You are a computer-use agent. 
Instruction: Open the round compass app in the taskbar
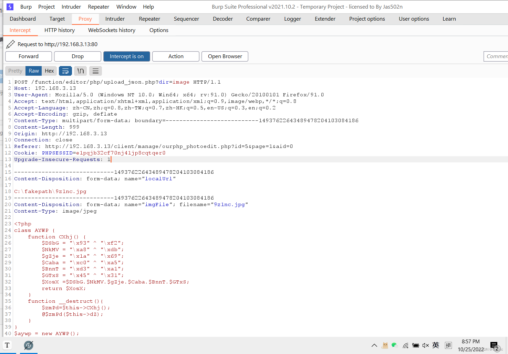coord(29,345)
